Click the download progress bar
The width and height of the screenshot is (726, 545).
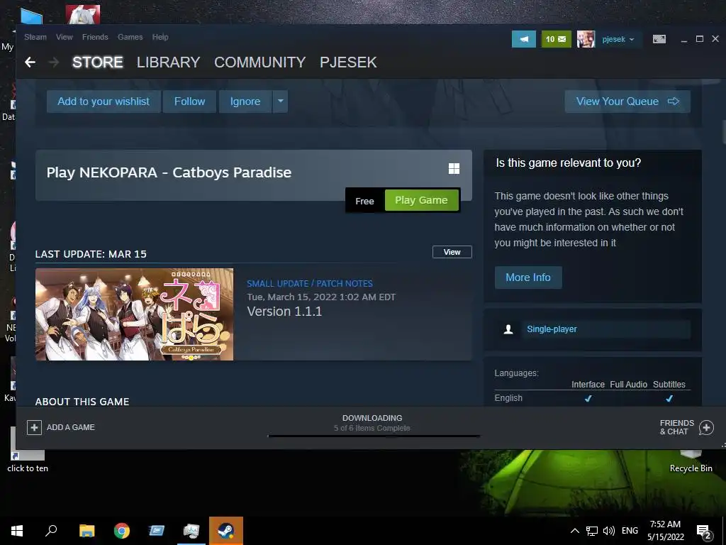tap(374, 436)
